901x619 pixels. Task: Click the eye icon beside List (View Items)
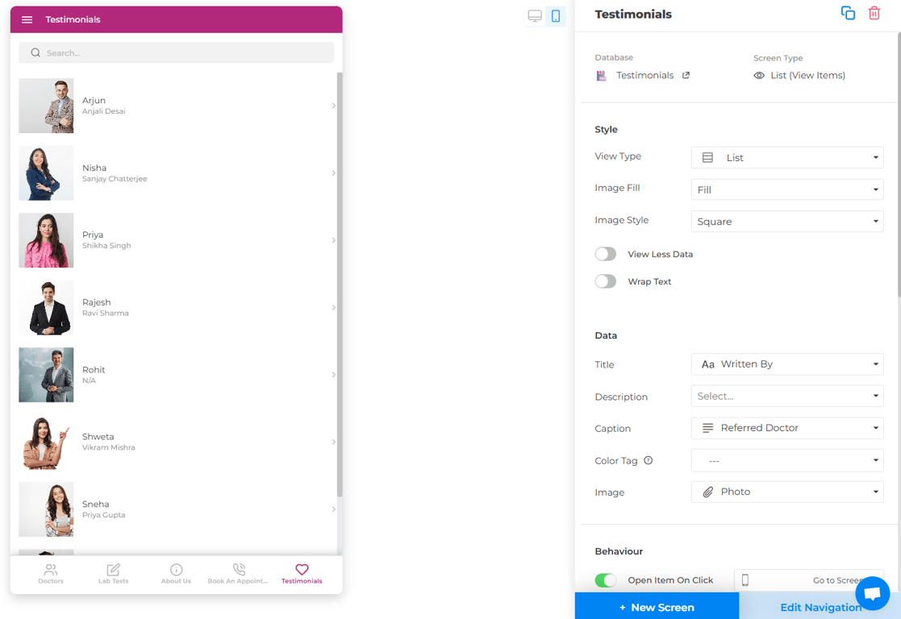[x=759, y=75]
